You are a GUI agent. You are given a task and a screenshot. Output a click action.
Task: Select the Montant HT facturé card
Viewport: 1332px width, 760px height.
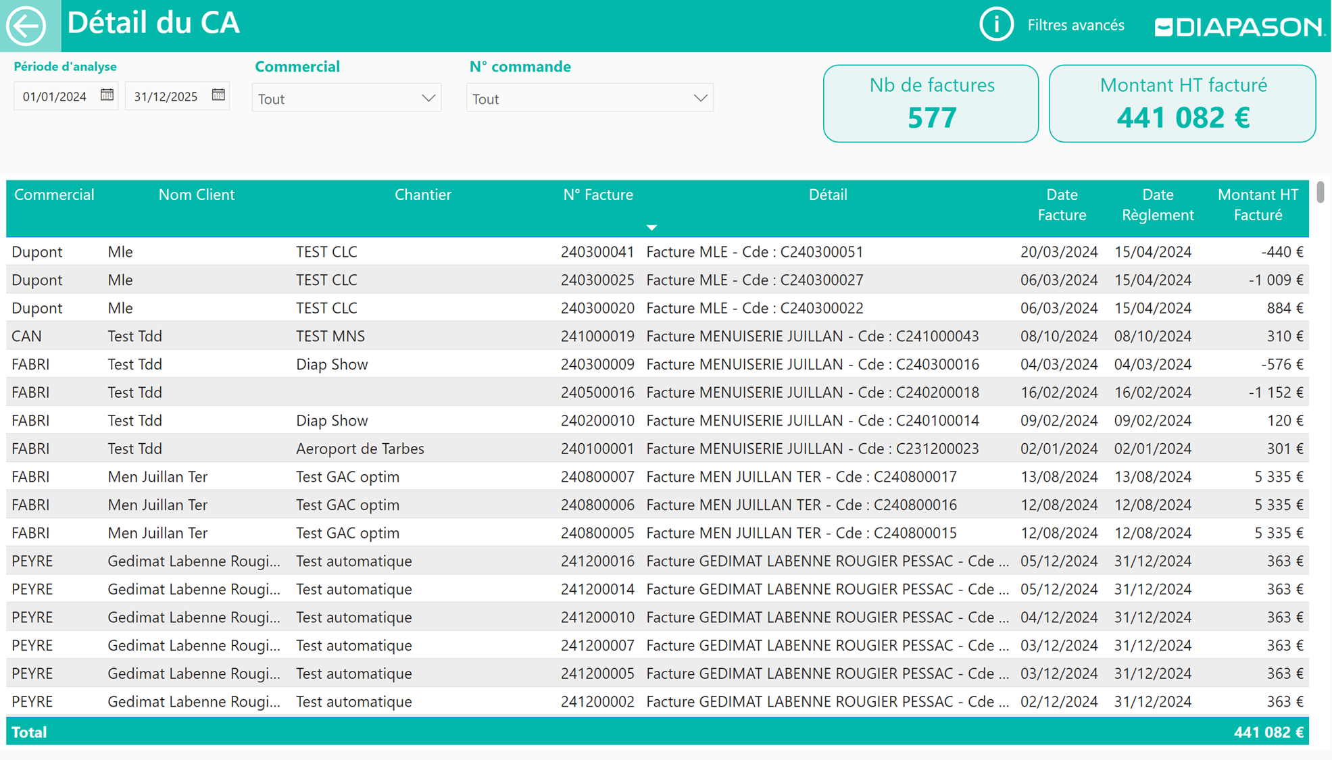coord(1182,103)
